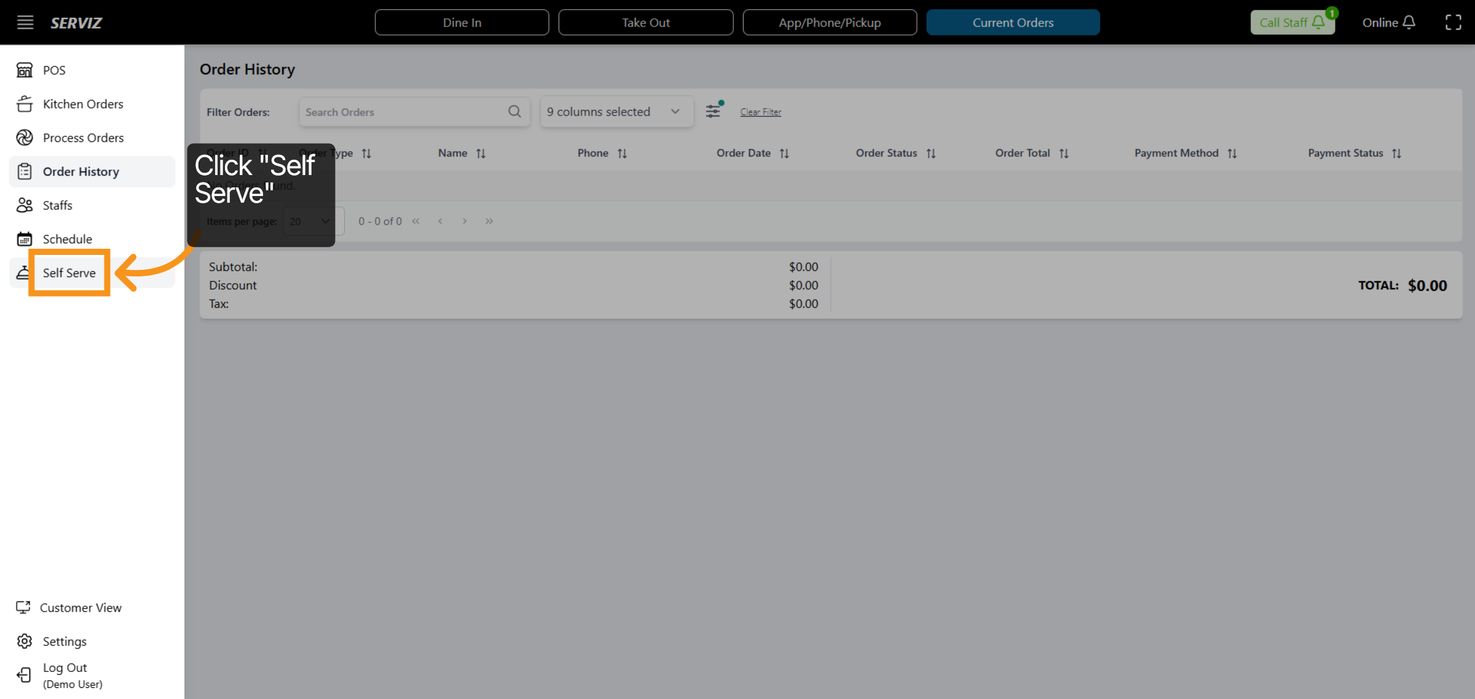Open advanced filter sliders icon
Image resolution: width=1475 pixels, height=699 pixels.
[713, 111]
